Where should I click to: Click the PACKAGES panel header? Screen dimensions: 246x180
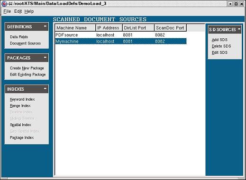[27, 58]
